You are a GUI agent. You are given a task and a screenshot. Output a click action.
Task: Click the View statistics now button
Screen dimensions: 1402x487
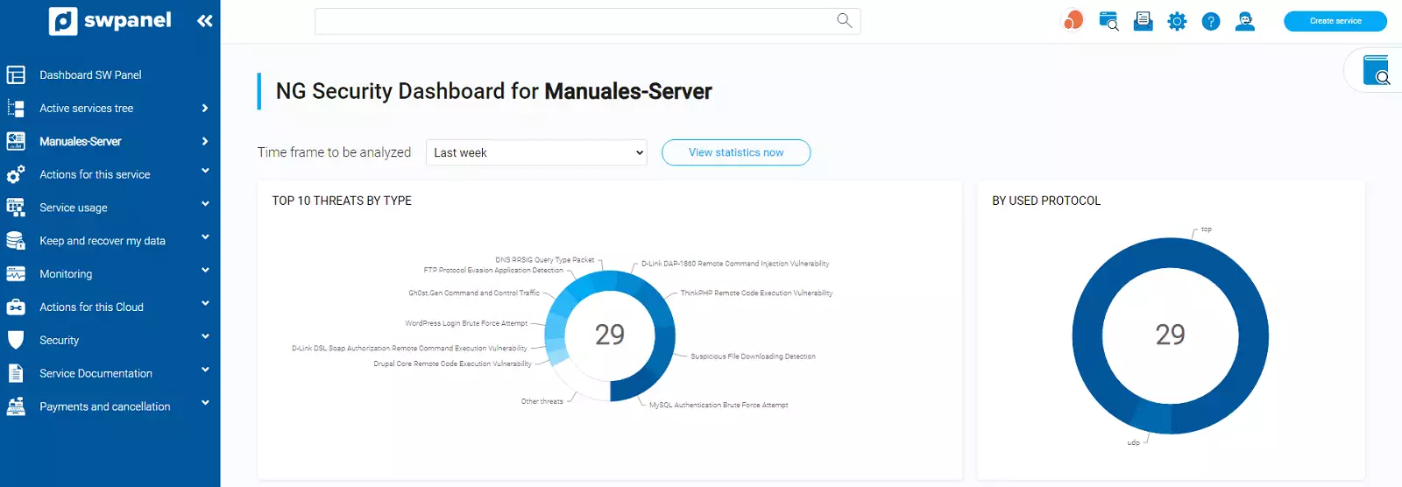[x=735, y=152]
